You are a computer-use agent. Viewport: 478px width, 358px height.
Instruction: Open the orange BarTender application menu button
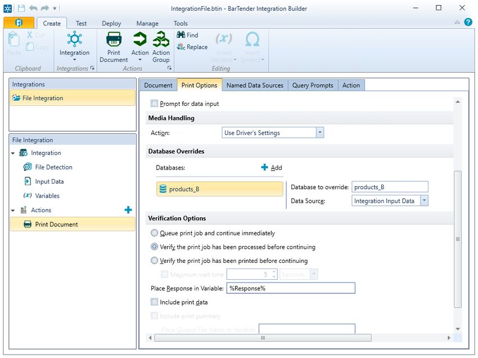click(19, 23)
